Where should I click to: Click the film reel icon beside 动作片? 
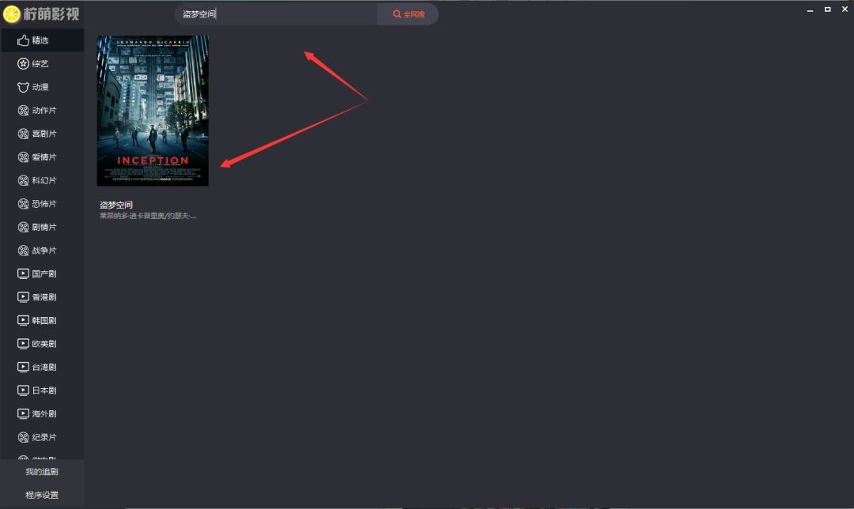[23, 111]
